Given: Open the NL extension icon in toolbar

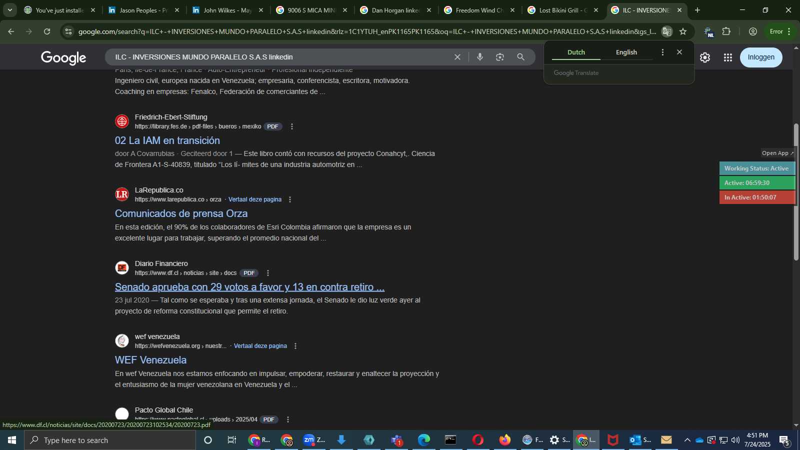Looking at the screenshot, I should [x=709, y=32].
